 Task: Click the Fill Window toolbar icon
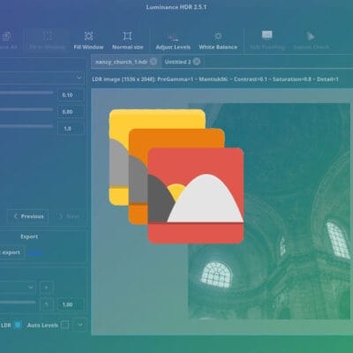(x=88, y=36)
